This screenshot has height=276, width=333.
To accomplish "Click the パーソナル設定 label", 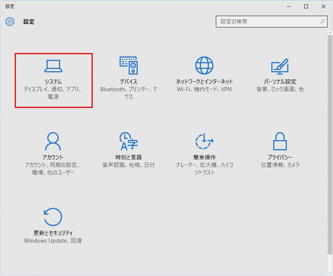I will coord(280,82).
